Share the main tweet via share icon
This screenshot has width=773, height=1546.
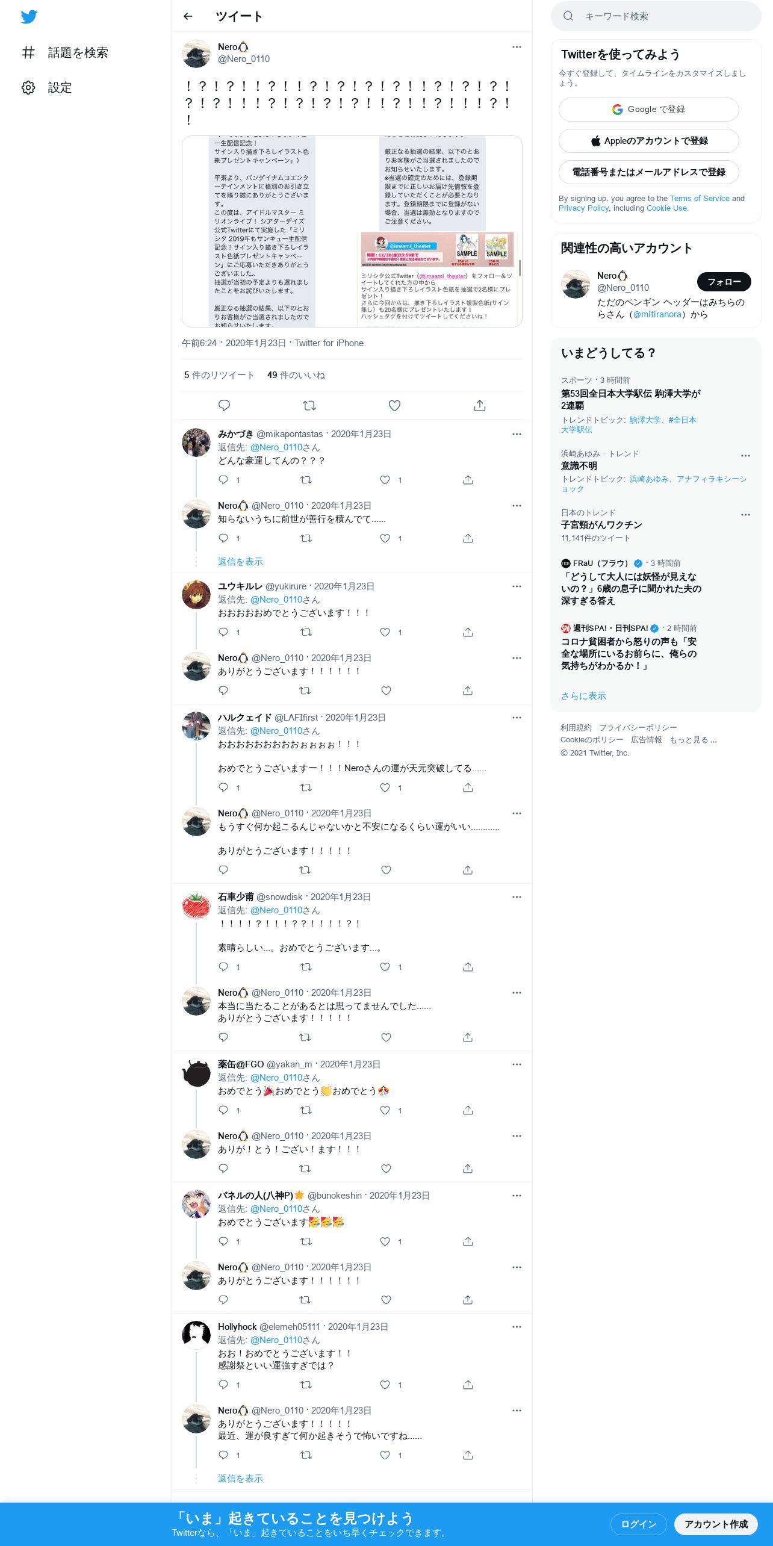[480, 405]
